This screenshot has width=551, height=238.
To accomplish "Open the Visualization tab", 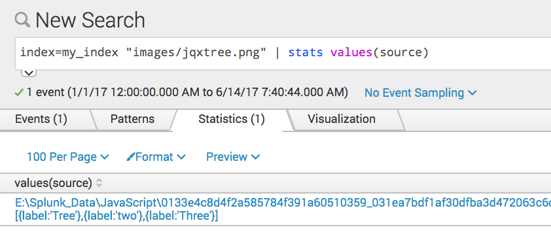I will coord(342,120).
